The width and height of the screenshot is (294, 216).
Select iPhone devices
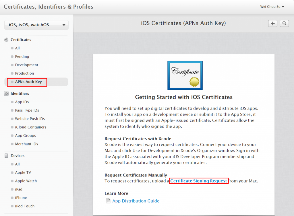point(21,198)
